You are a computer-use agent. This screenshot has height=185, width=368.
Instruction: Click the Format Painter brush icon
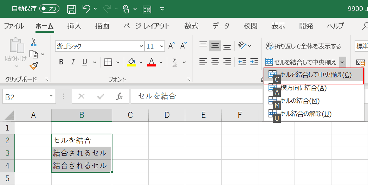pyautogui.click(x=34, y=66)
